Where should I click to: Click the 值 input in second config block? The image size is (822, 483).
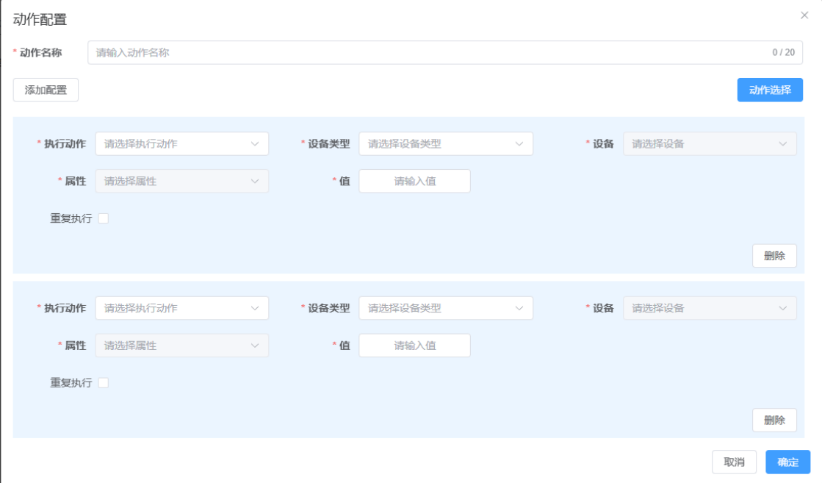coord(414,346)
